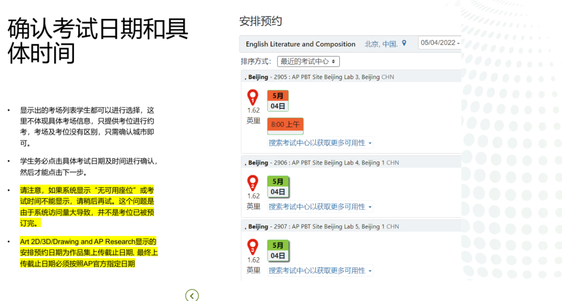Click the English Literature and Composition exam name

(x=300, y=44)
